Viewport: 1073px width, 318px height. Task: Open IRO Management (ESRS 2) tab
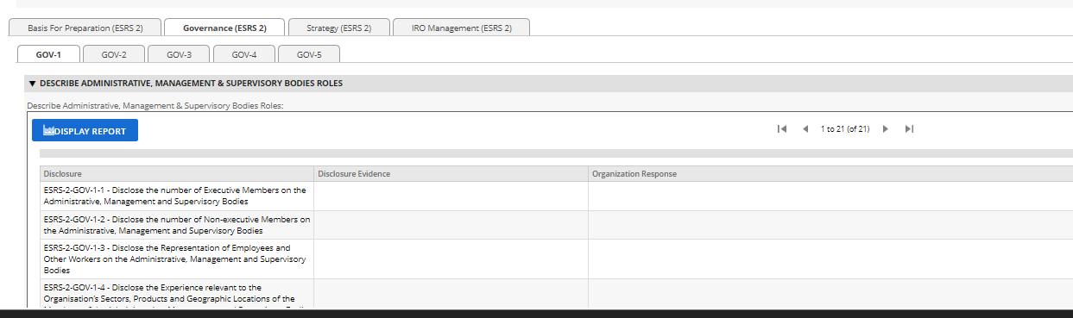(x=461, y=28)
